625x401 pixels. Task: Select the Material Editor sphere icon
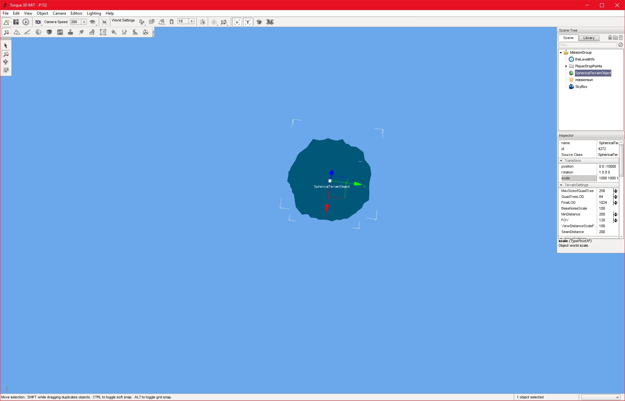tap(38, 32)
